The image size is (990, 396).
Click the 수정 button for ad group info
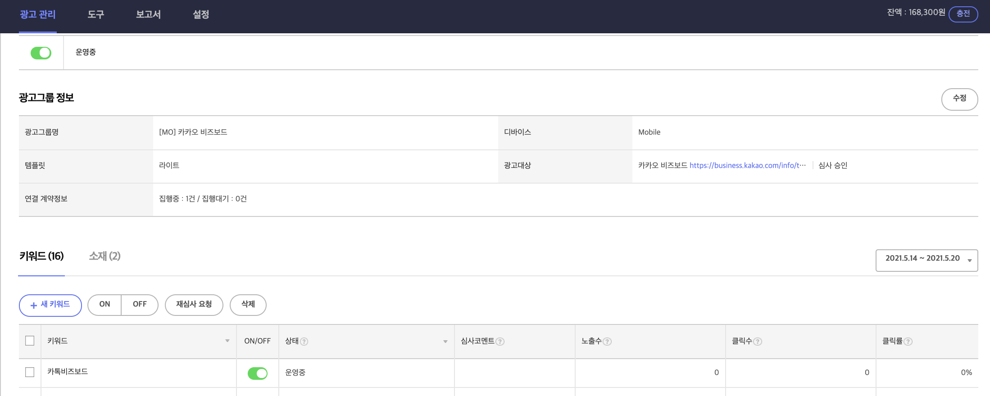pyautogui.click(x=959, y=99)
